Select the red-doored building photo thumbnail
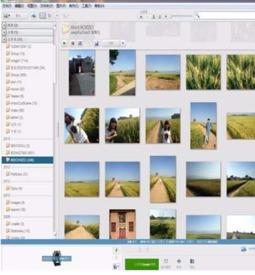 point(122,224)
